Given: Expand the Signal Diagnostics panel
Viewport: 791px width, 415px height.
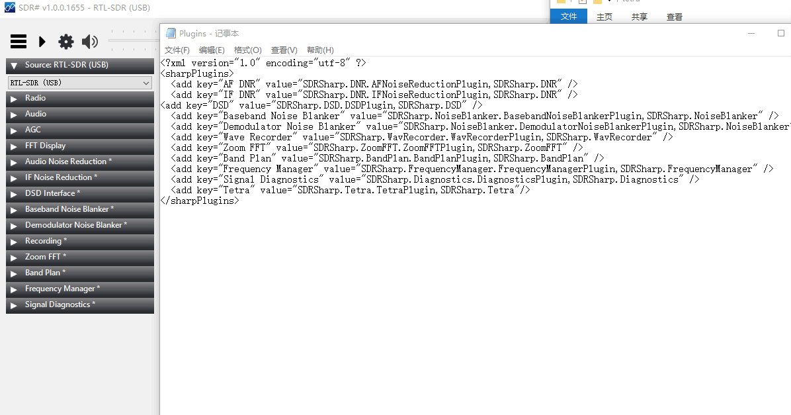Looking at the screenshot, I should [80, 305].
